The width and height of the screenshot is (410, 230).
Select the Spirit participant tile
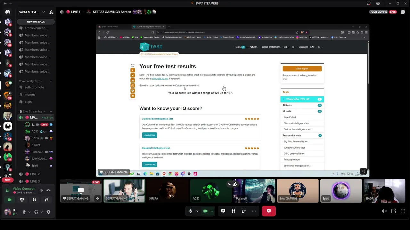click(x=341, y=191)
